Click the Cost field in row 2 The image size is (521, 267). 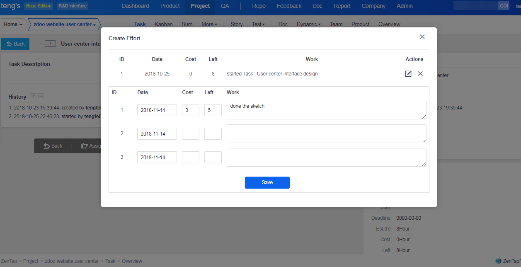(x=190, y=134)
